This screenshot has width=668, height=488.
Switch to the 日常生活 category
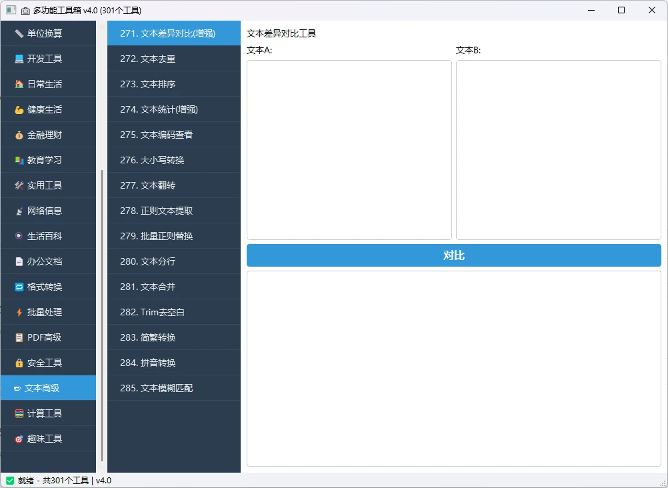48,84
